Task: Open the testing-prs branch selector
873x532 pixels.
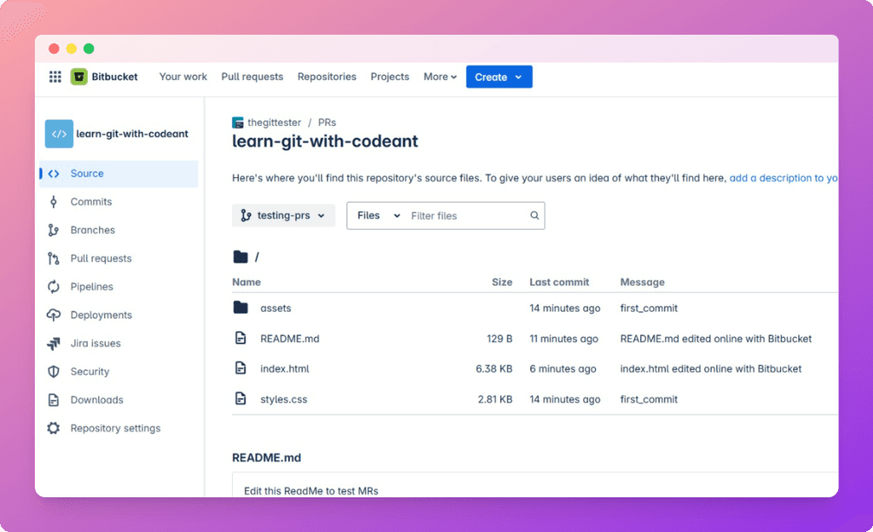Action: pos(283,215)
